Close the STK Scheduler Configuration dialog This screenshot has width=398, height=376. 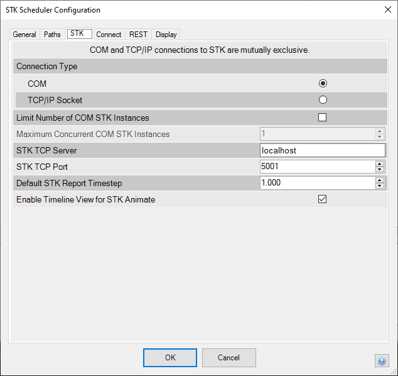(385, 9)
